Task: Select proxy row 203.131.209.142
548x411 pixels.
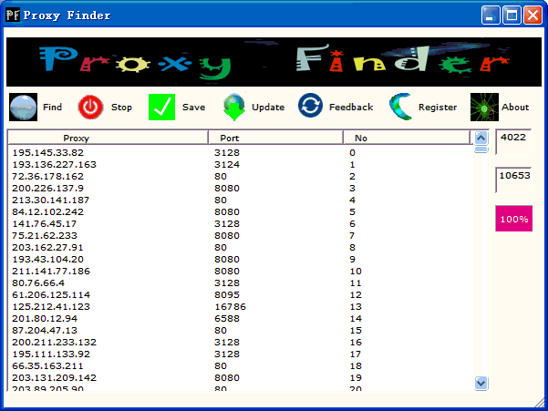Action: pyautogui.click(x=53, y=377)
